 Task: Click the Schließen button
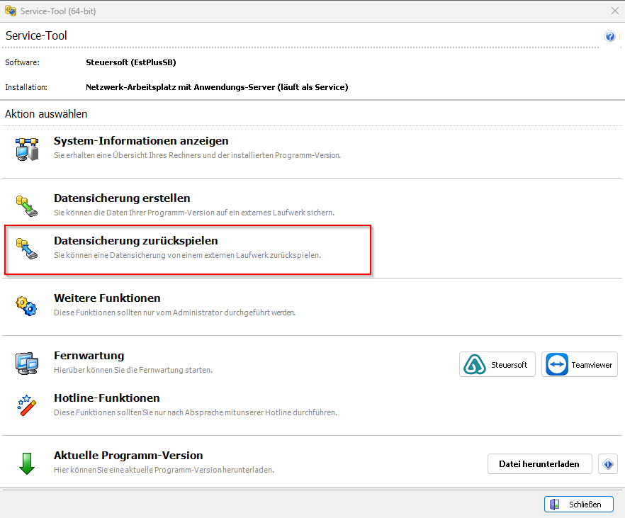click(x=578, y=505)
